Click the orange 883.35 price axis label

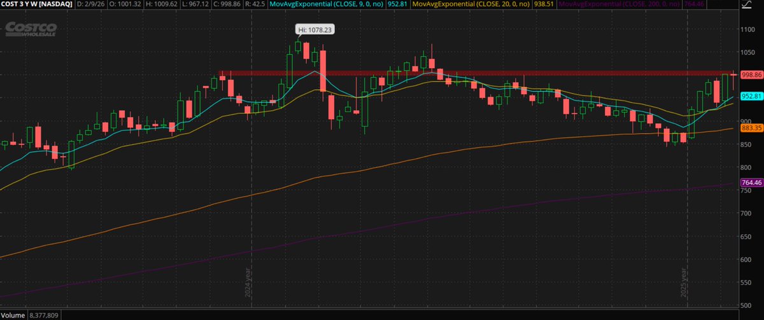752,128
